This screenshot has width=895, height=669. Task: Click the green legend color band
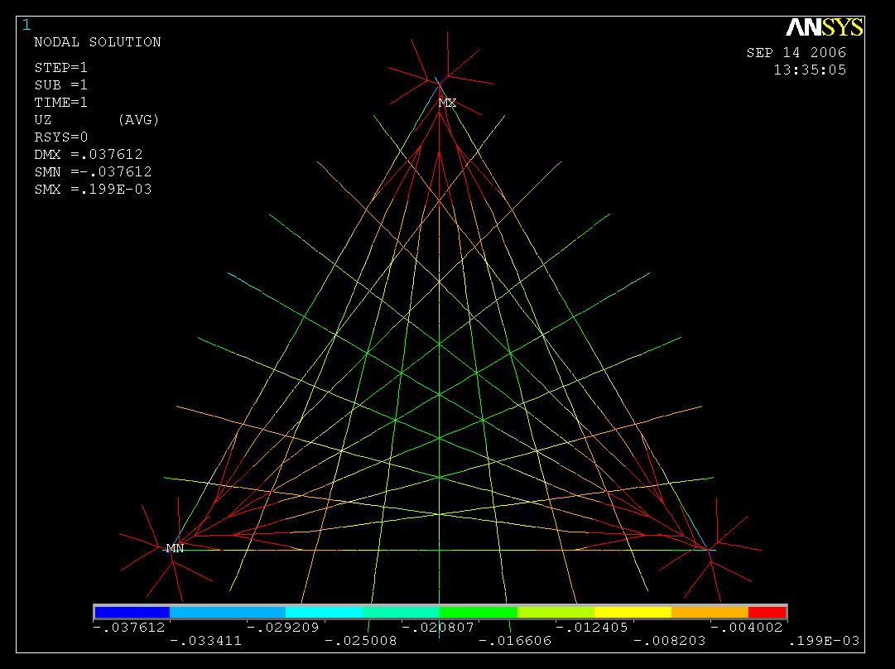click(x=479, y=612)
